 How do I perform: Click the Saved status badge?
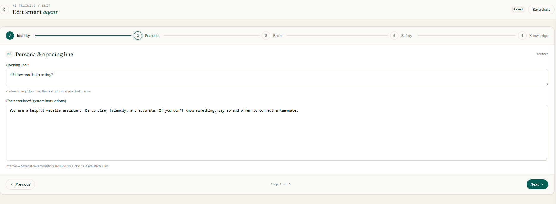(x=518, y=10)
